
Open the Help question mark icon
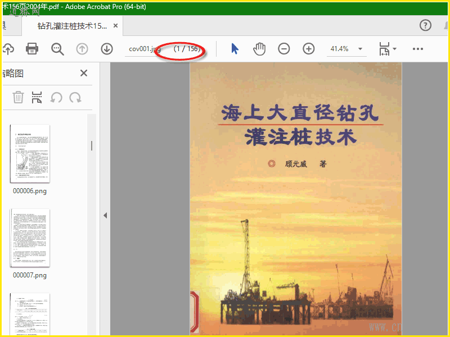click(426, 25)
